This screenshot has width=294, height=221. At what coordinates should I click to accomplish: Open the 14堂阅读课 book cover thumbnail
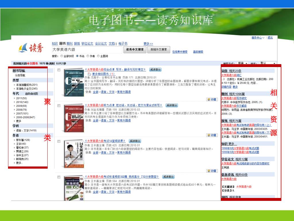(x=74, y=154)
